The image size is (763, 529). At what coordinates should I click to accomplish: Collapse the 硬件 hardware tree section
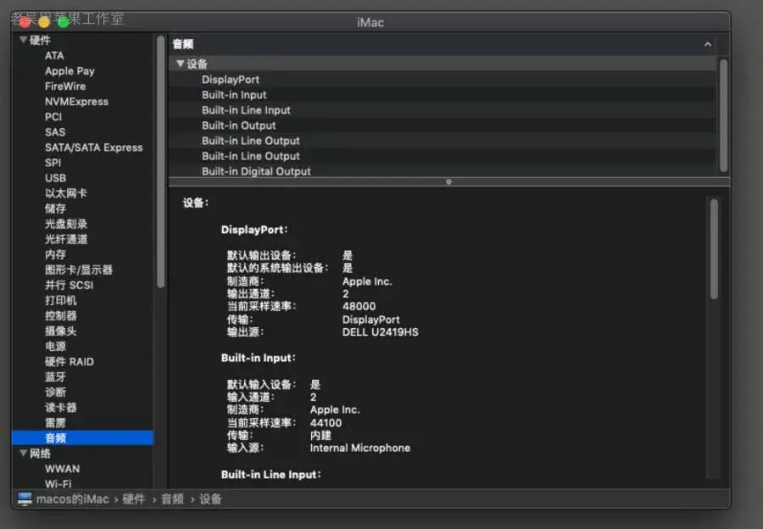23,40
